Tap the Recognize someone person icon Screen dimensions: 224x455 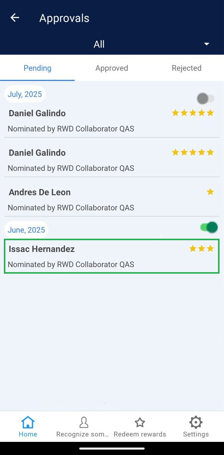tap(84, 423)
